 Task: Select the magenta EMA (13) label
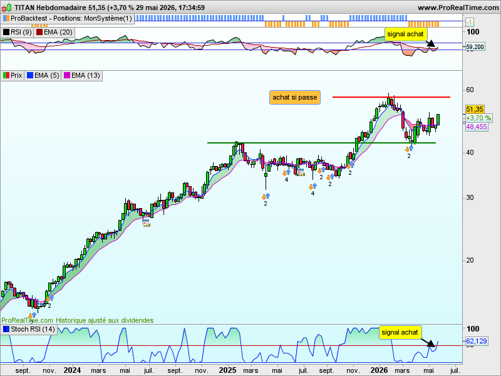(82, 76)
